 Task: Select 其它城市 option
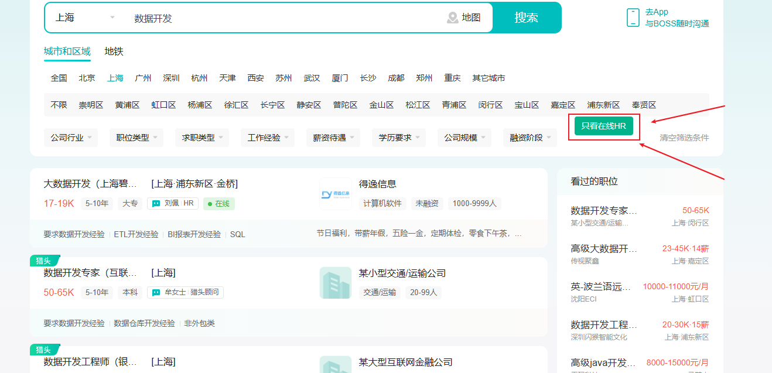point(489,78)
